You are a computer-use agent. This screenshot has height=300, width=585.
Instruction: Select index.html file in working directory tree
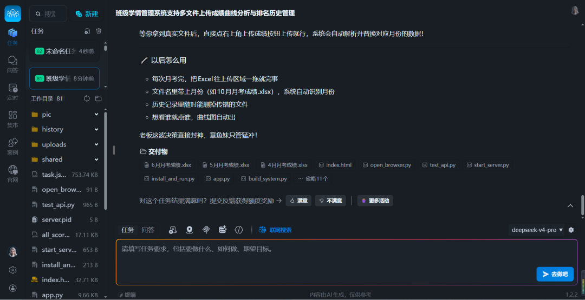(65, 280)
